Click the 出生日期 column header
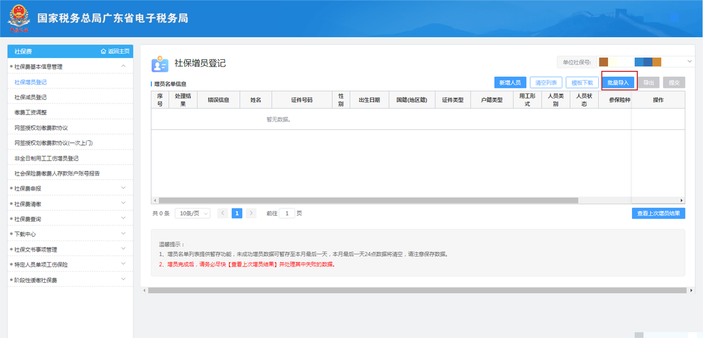This screenshot has width=703, height=338. (x=370, y=100)
